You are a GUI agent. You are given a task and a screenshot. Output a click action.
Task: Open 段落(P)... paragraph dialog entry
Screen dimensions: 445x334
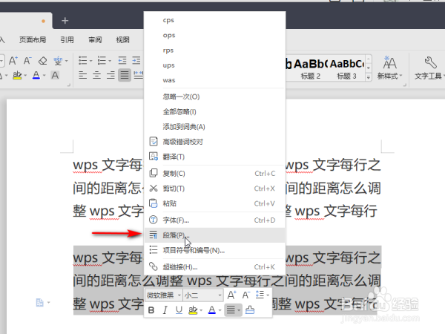[214, 235]
